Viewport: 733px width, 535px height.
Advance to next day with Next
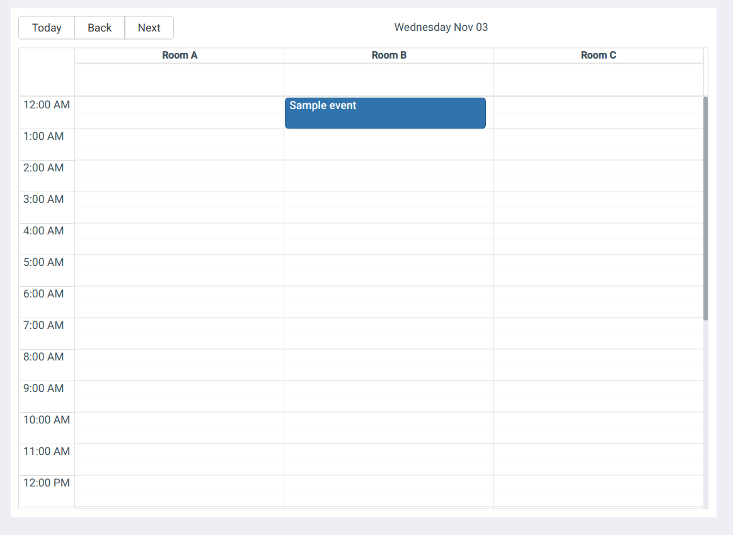pos(149,28)
